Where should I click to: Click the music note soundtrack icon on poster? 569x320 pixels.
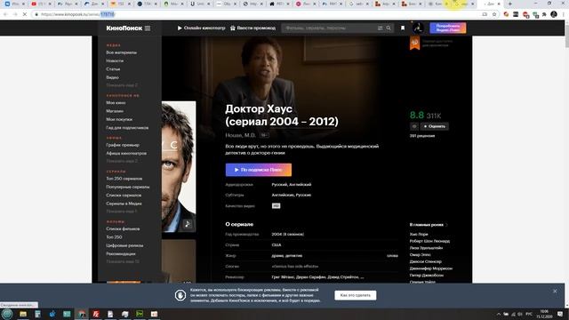coord(188,224)
